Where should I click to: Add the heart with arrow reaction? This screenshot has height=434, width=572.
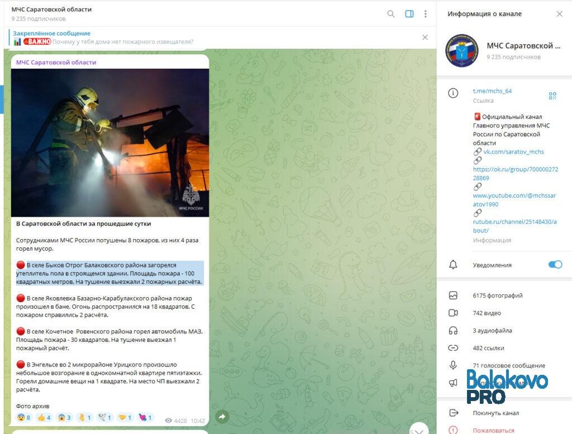(145, 418)
